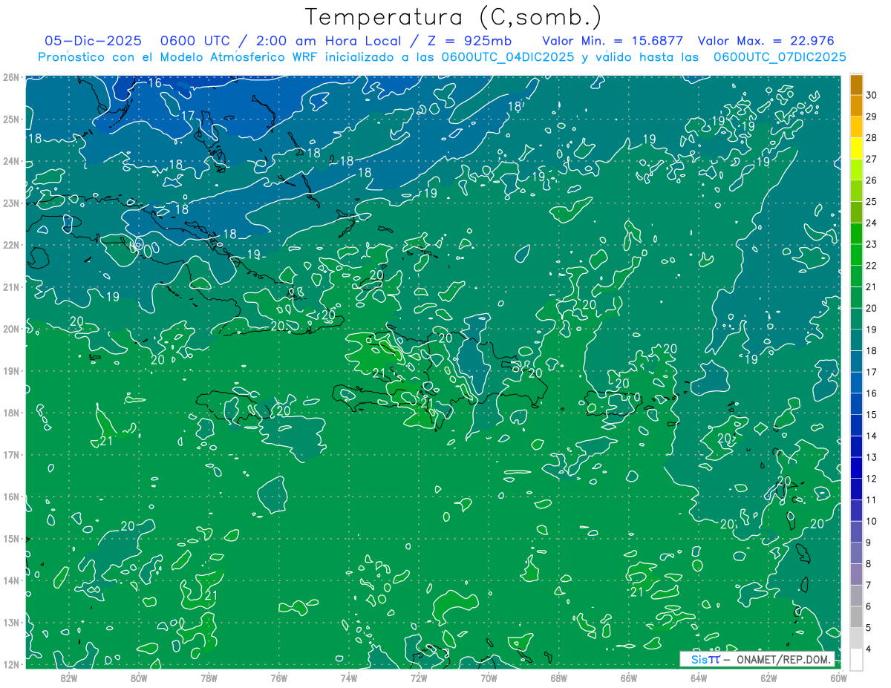The height and width of the screenshot is (688, 891).
Task: Click the 82W longitude axis label
Action: [69, 678]
